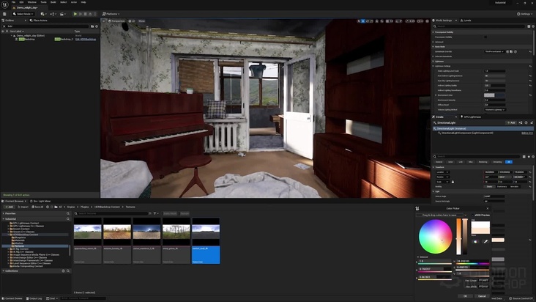Viewport: 536px width, 302px height.
Task: Select the Movable mobility option
Action: pos(514,187)
